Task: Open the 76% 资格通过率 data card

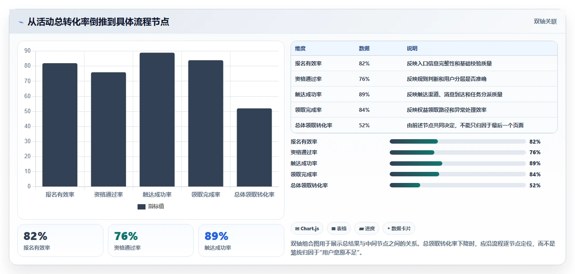Action: (151, 240)
